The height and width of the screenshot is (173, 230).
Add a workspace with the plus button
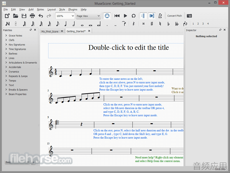(33, 162)
